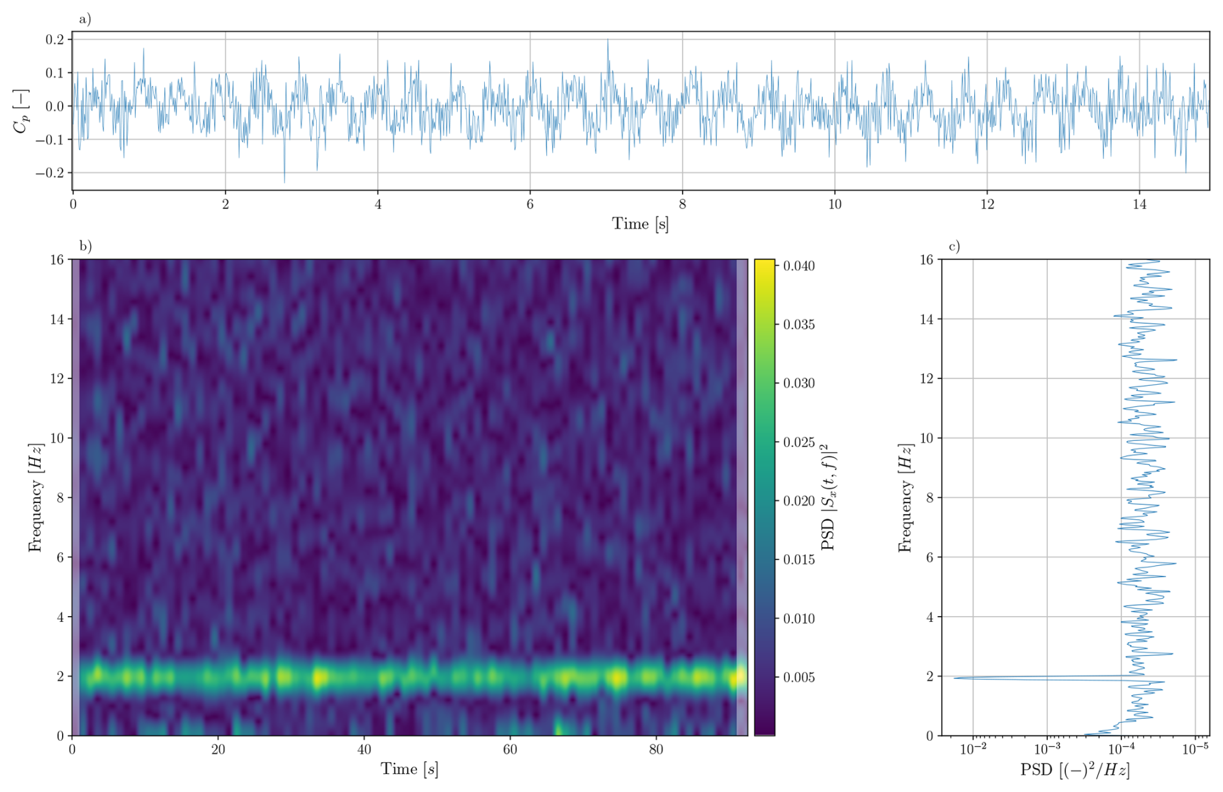Click the "c)" label above the PSD plot
The width and height of the screenshot is (1223, 792).
click(954, 246)
